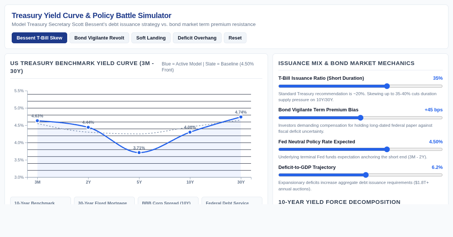
Task: Click the 10-Year Benchmark card
Action: coord(40,201)
